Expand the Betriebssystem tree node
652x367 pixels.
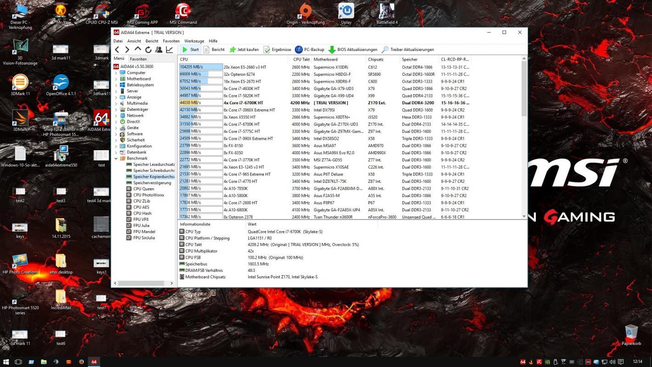(x=116, y=85)
